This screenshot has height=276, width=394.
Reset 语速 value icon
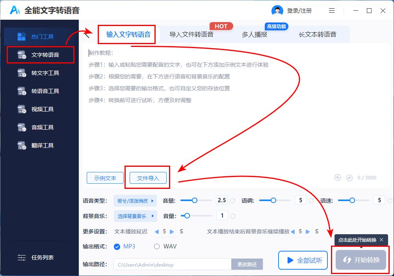(390, 201)
